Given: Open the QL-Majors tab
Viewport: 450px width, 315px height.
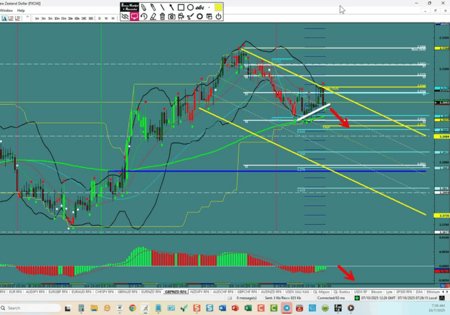Looking at the screenshot, I should (321, 292).
